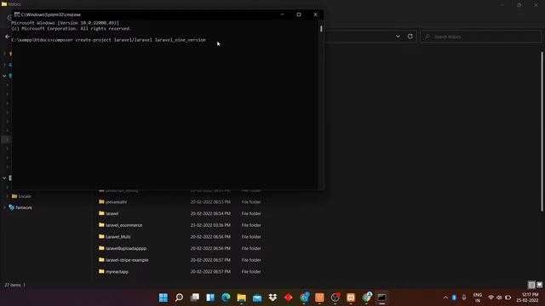Image resolution: width=545 pixels, height=306 pixels.
Task: Open address bar history dropdown in Explorer
Action: (x=398, y=37)
